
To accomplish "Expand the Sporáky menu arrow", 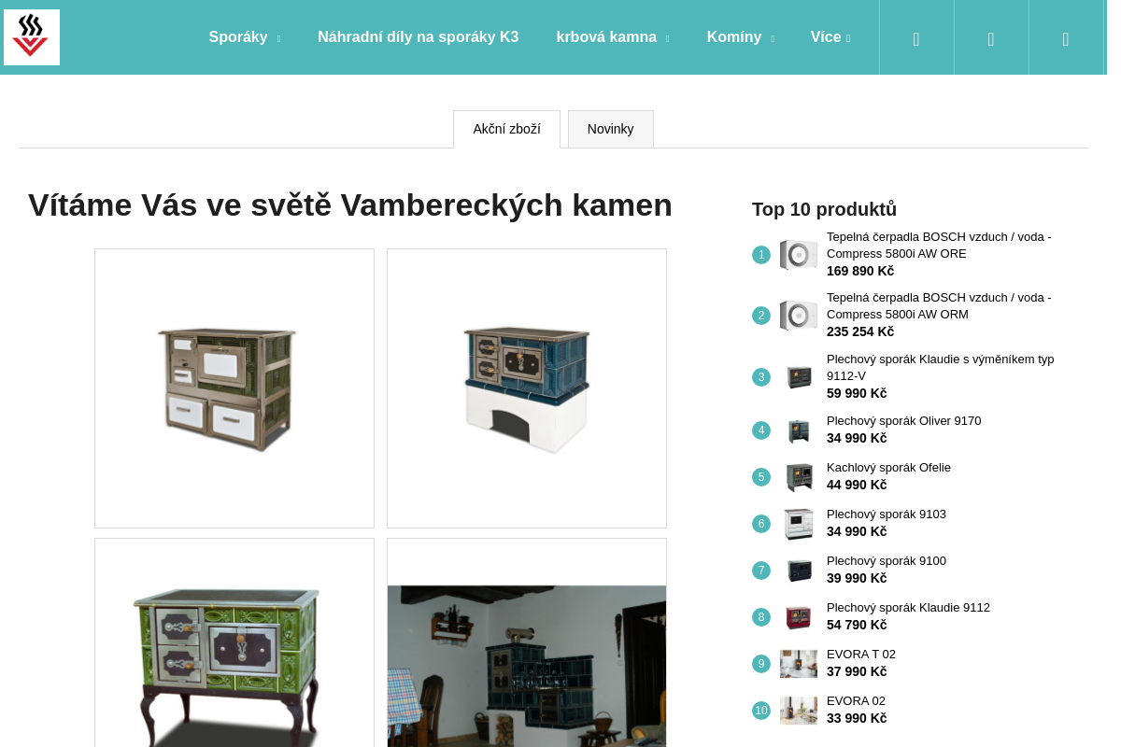I will tap(278, 39).
